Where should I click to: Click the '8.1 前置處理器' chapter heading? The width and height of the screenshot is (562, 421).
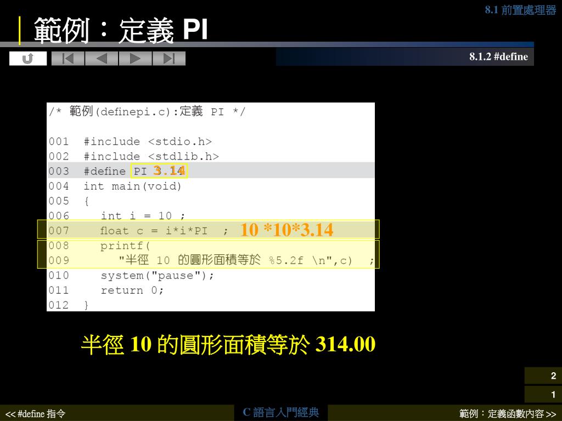[520, 10]
